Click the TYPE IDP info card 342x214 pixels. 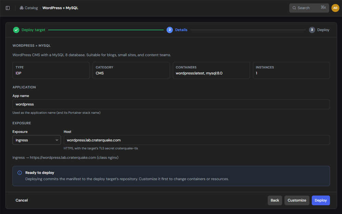point(51,70)
